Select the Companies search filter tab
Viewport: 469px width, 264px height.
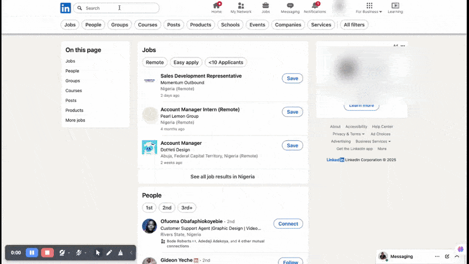point(288,25)
